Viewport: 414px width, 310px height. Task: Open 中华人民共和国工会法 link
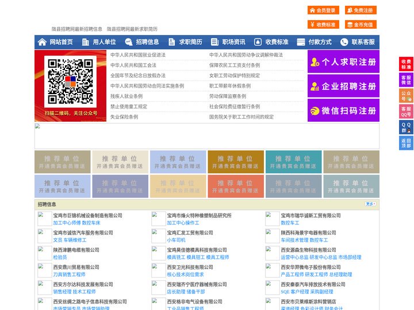tap(133, 65)
